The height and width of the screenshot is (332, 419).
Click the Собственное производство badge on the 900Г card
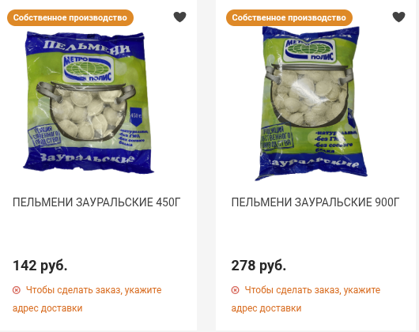[x=289, y=17]
